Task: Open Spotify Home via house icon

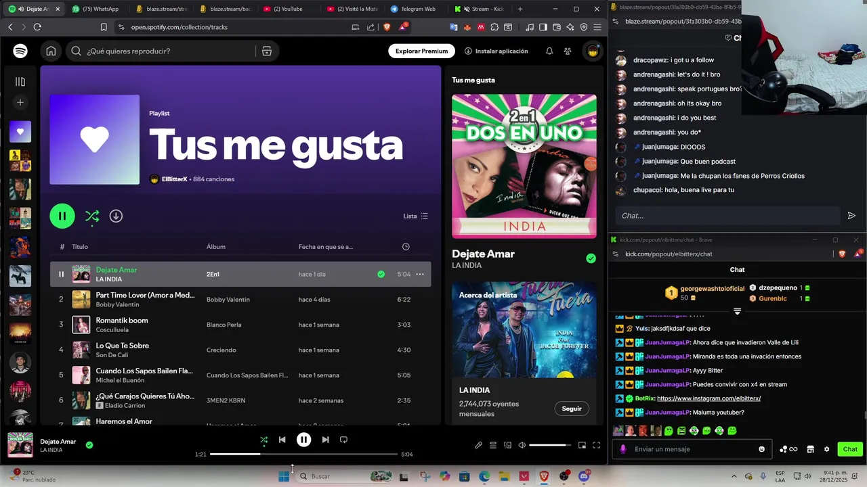Action: (51, 51)
